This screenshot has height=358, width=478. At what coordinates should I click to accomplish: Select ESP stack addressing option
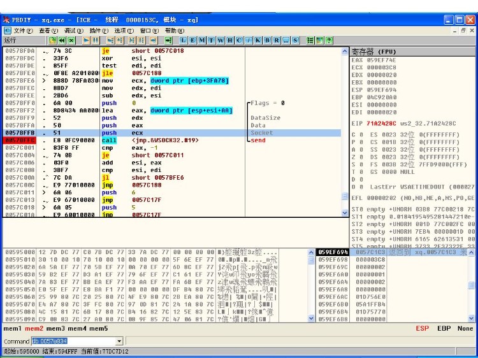click(422, 329)
